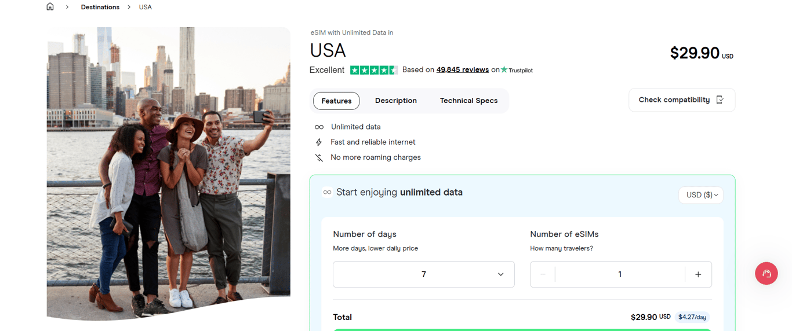Viewport: 792px width, 331px height.
Task: Open the Destinations breadcrumb link
Action: [100, 7]
